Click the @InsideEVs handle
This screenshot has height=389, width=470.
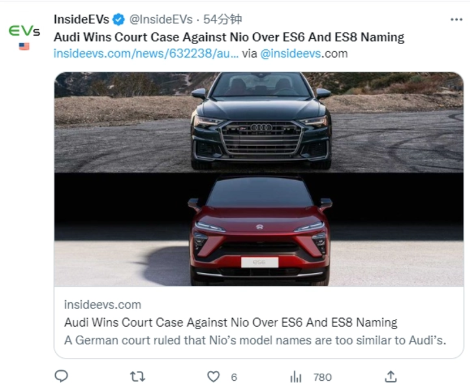[x=161, y=18]
